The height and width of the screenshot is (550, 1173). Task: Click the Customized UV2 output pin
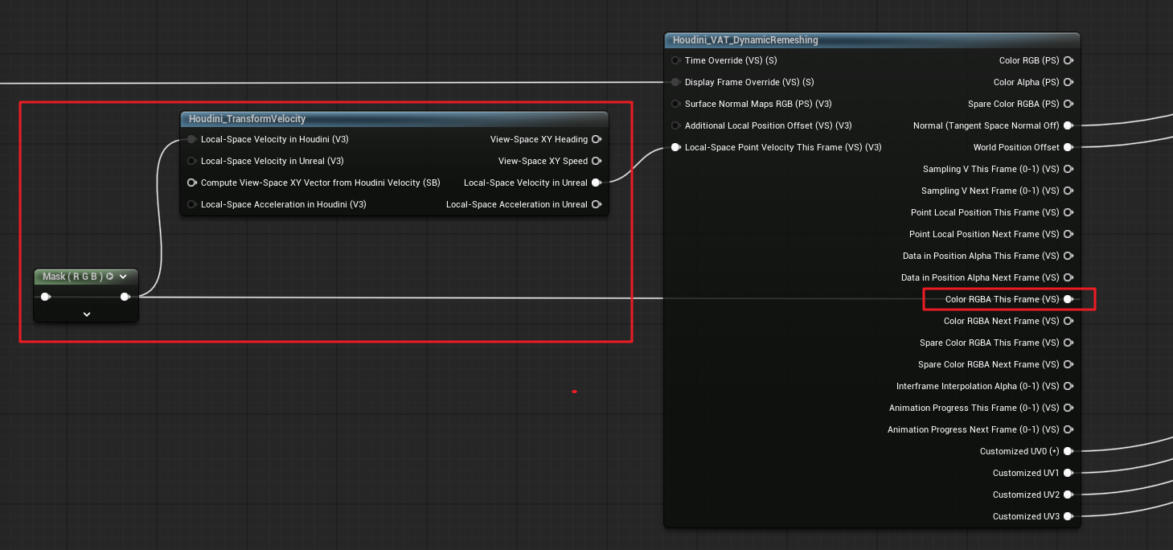tap(1068, 495)
